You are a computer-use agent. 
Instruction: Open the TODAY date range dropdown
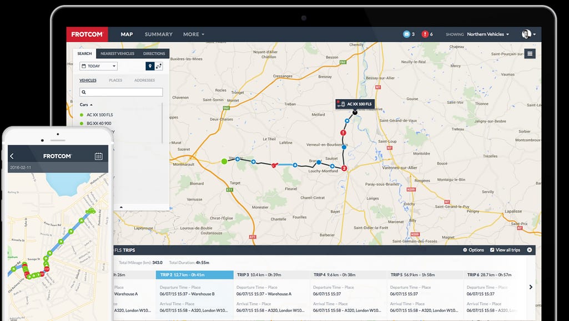pyautogui.click(x=98, y=66)
